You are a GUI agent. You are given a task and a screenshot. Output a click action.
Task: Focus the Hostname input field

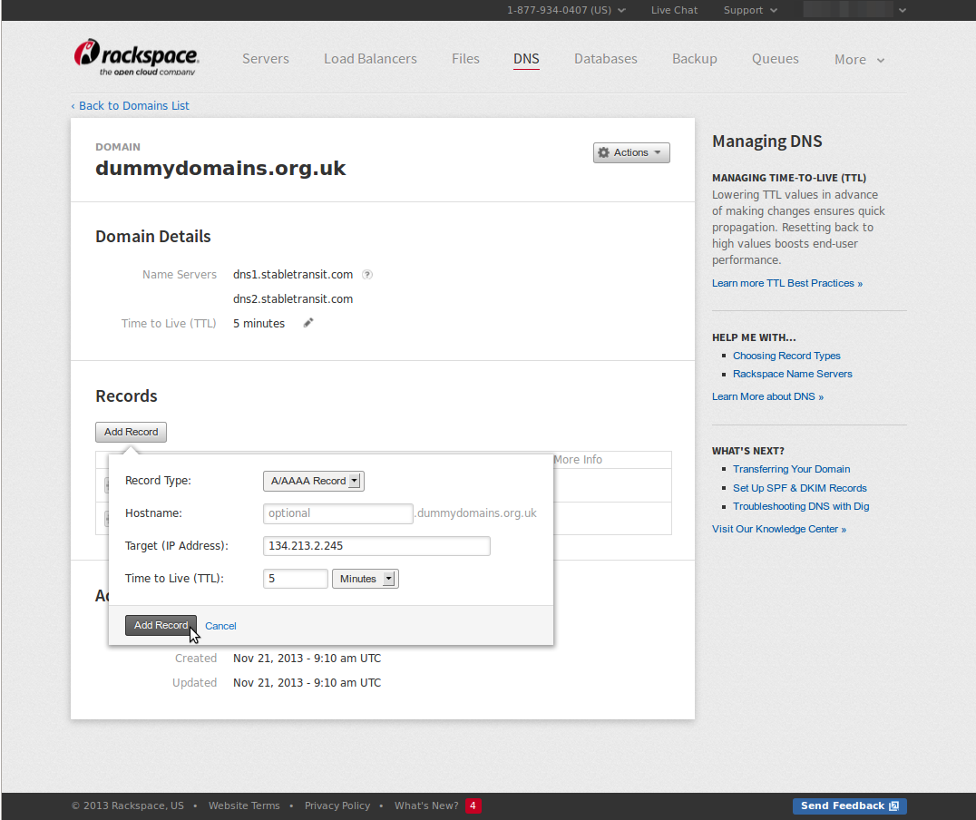[x=338, y=513]
